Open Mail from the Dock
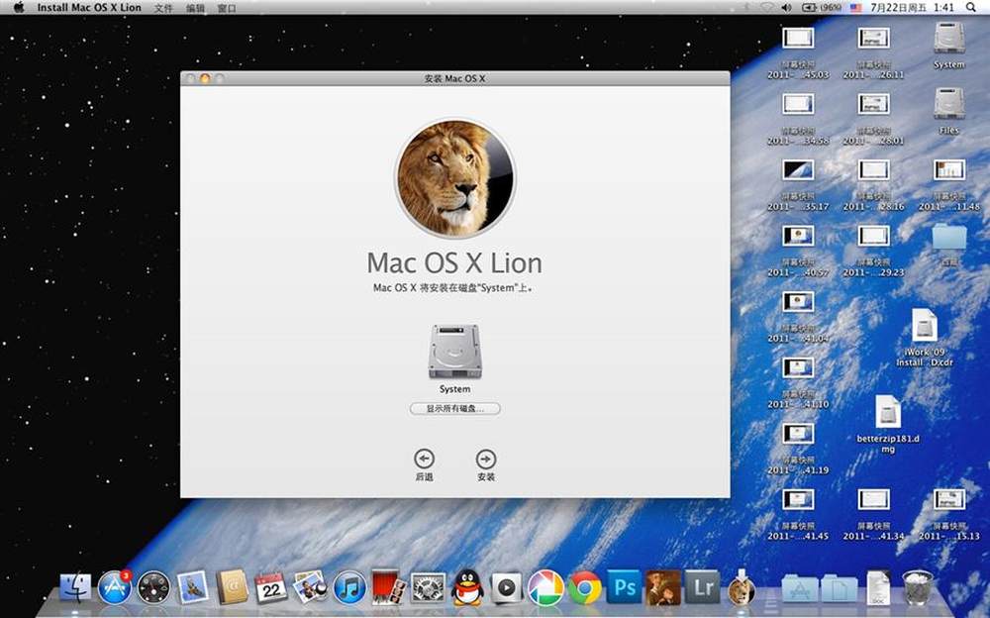This screenshot has height=618, width=990. tap(193, 587)
